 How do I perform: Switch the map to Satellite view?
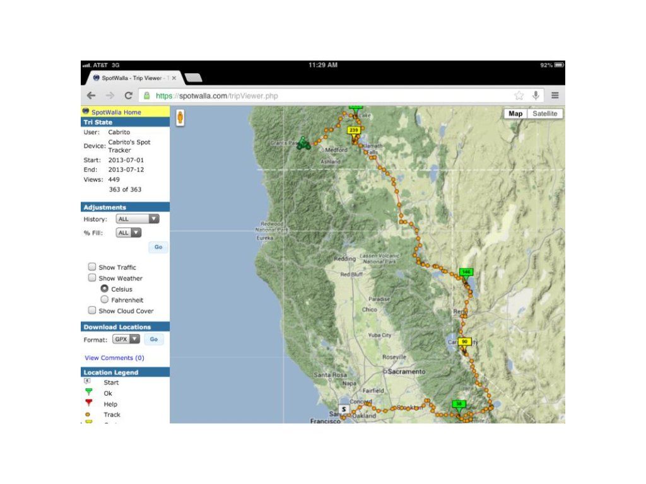[x=544, y=113]
